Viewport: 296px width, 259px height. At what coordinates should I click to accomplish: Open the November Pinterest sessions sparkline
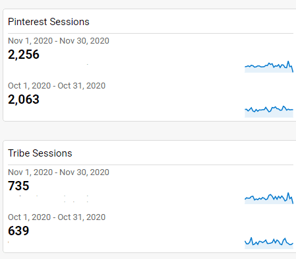[x=269, y=67]
